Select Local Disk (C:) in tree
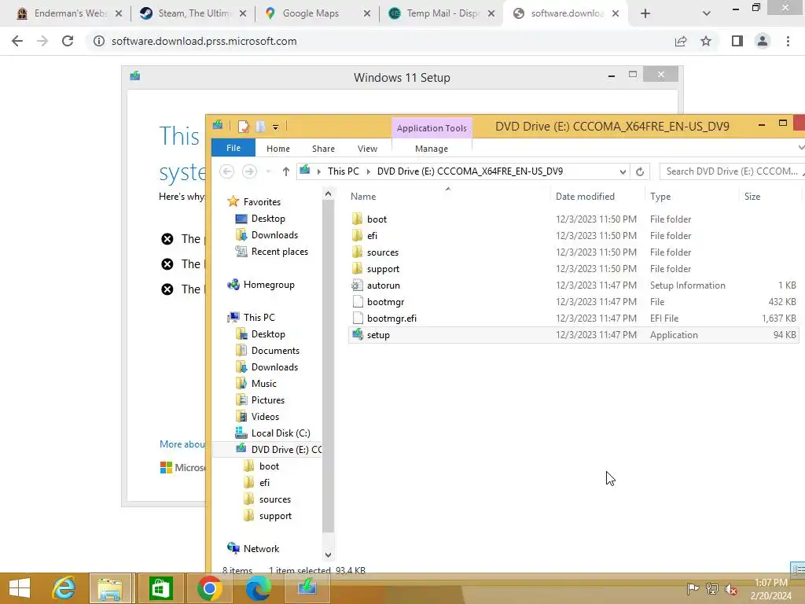This screenshot has width=805, height=604. (273, 433)
